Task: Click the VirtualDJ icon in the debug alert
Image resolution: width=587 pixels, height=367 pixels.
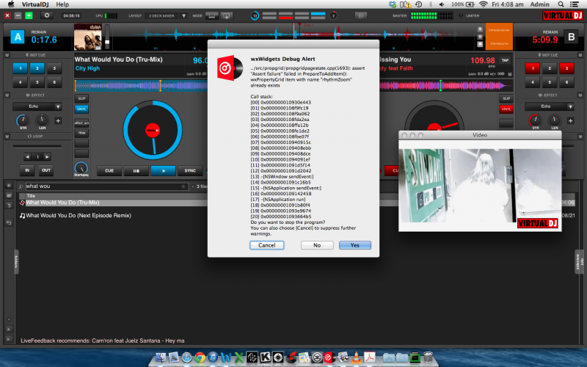Action: pos(230,68)
